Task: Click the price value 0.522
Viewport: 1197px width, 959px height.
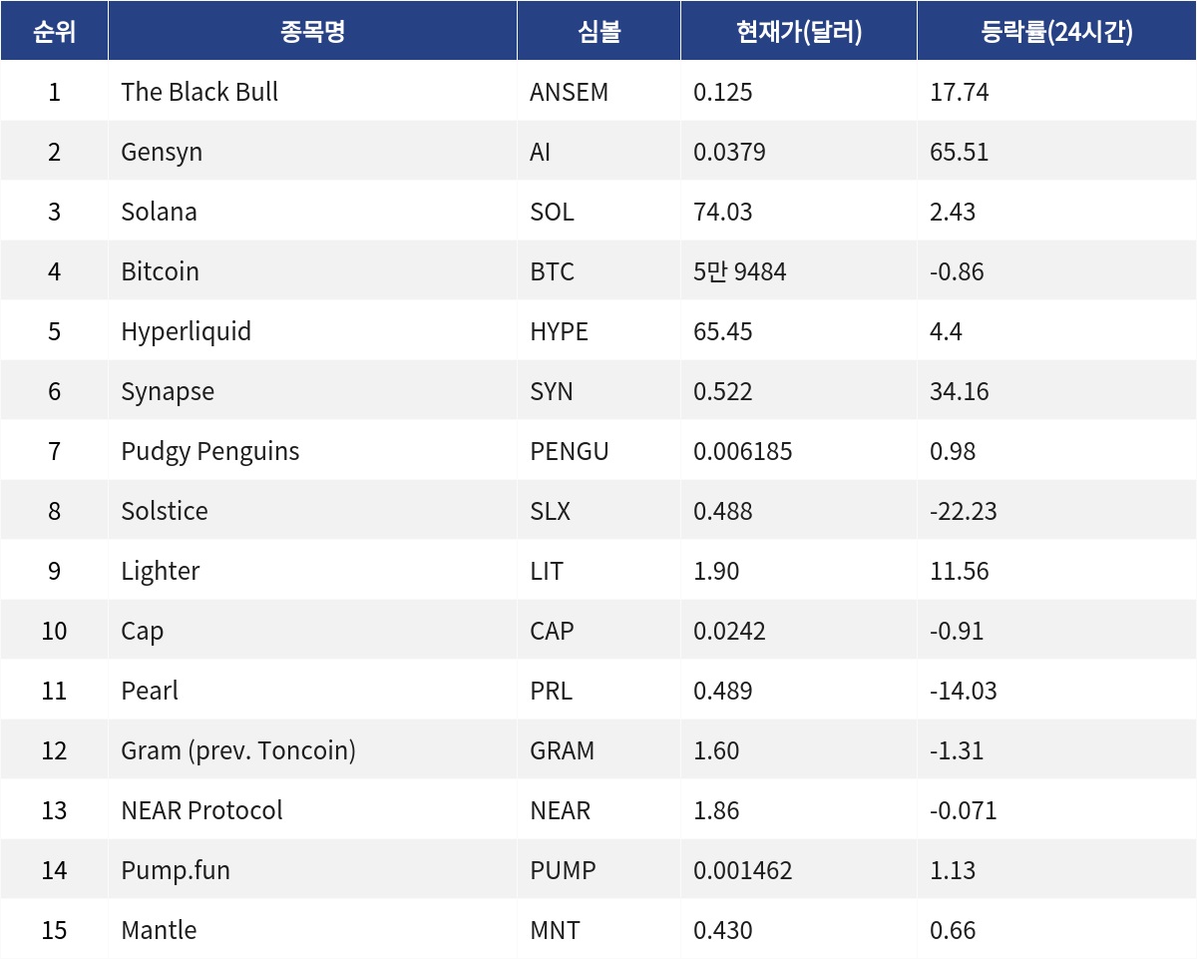Action: 723,391
